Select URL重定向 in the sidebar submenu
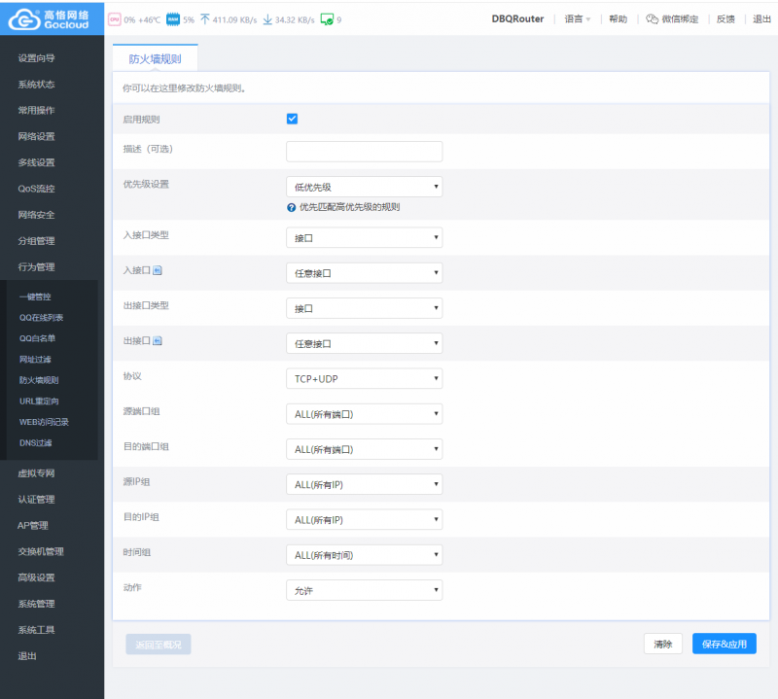778x699 pixels. click(x=40, y=401)
